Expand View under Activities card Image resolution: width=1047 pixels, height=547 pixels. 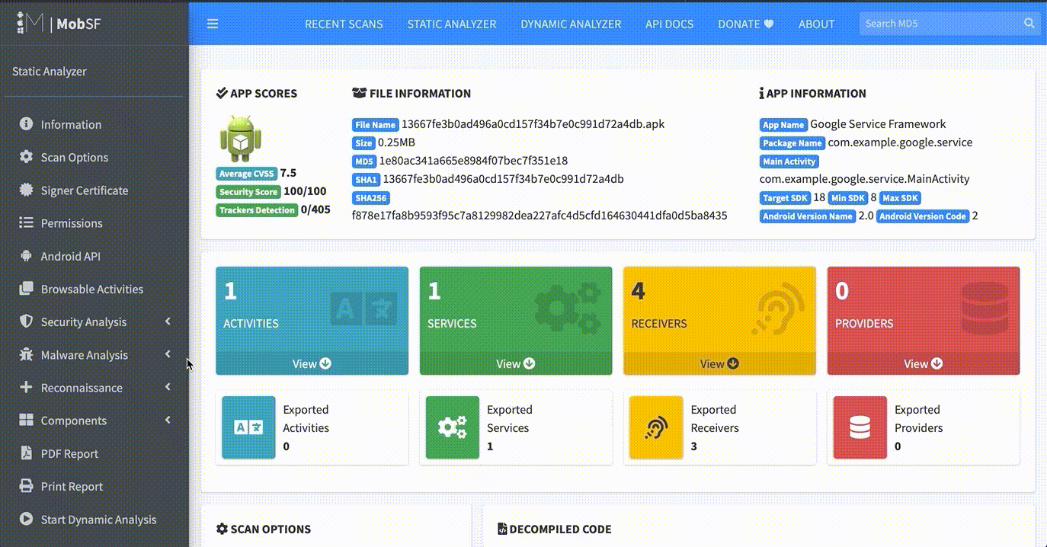(x=312, y=363)
